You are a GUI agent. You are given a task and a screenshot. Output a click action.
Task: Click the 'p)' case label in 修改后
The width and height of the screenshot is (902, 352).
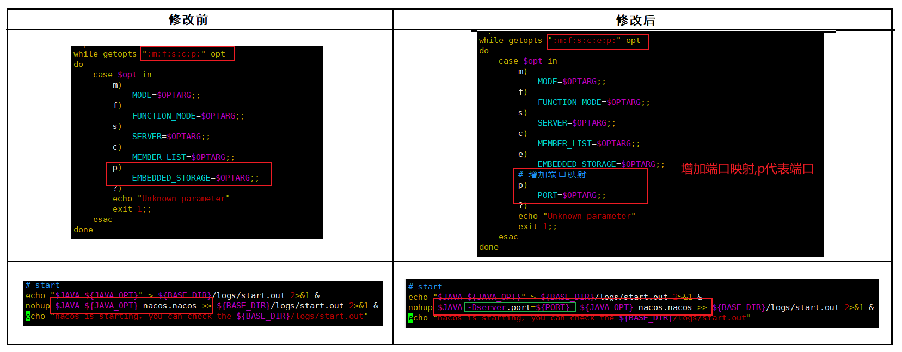point(523,185)
